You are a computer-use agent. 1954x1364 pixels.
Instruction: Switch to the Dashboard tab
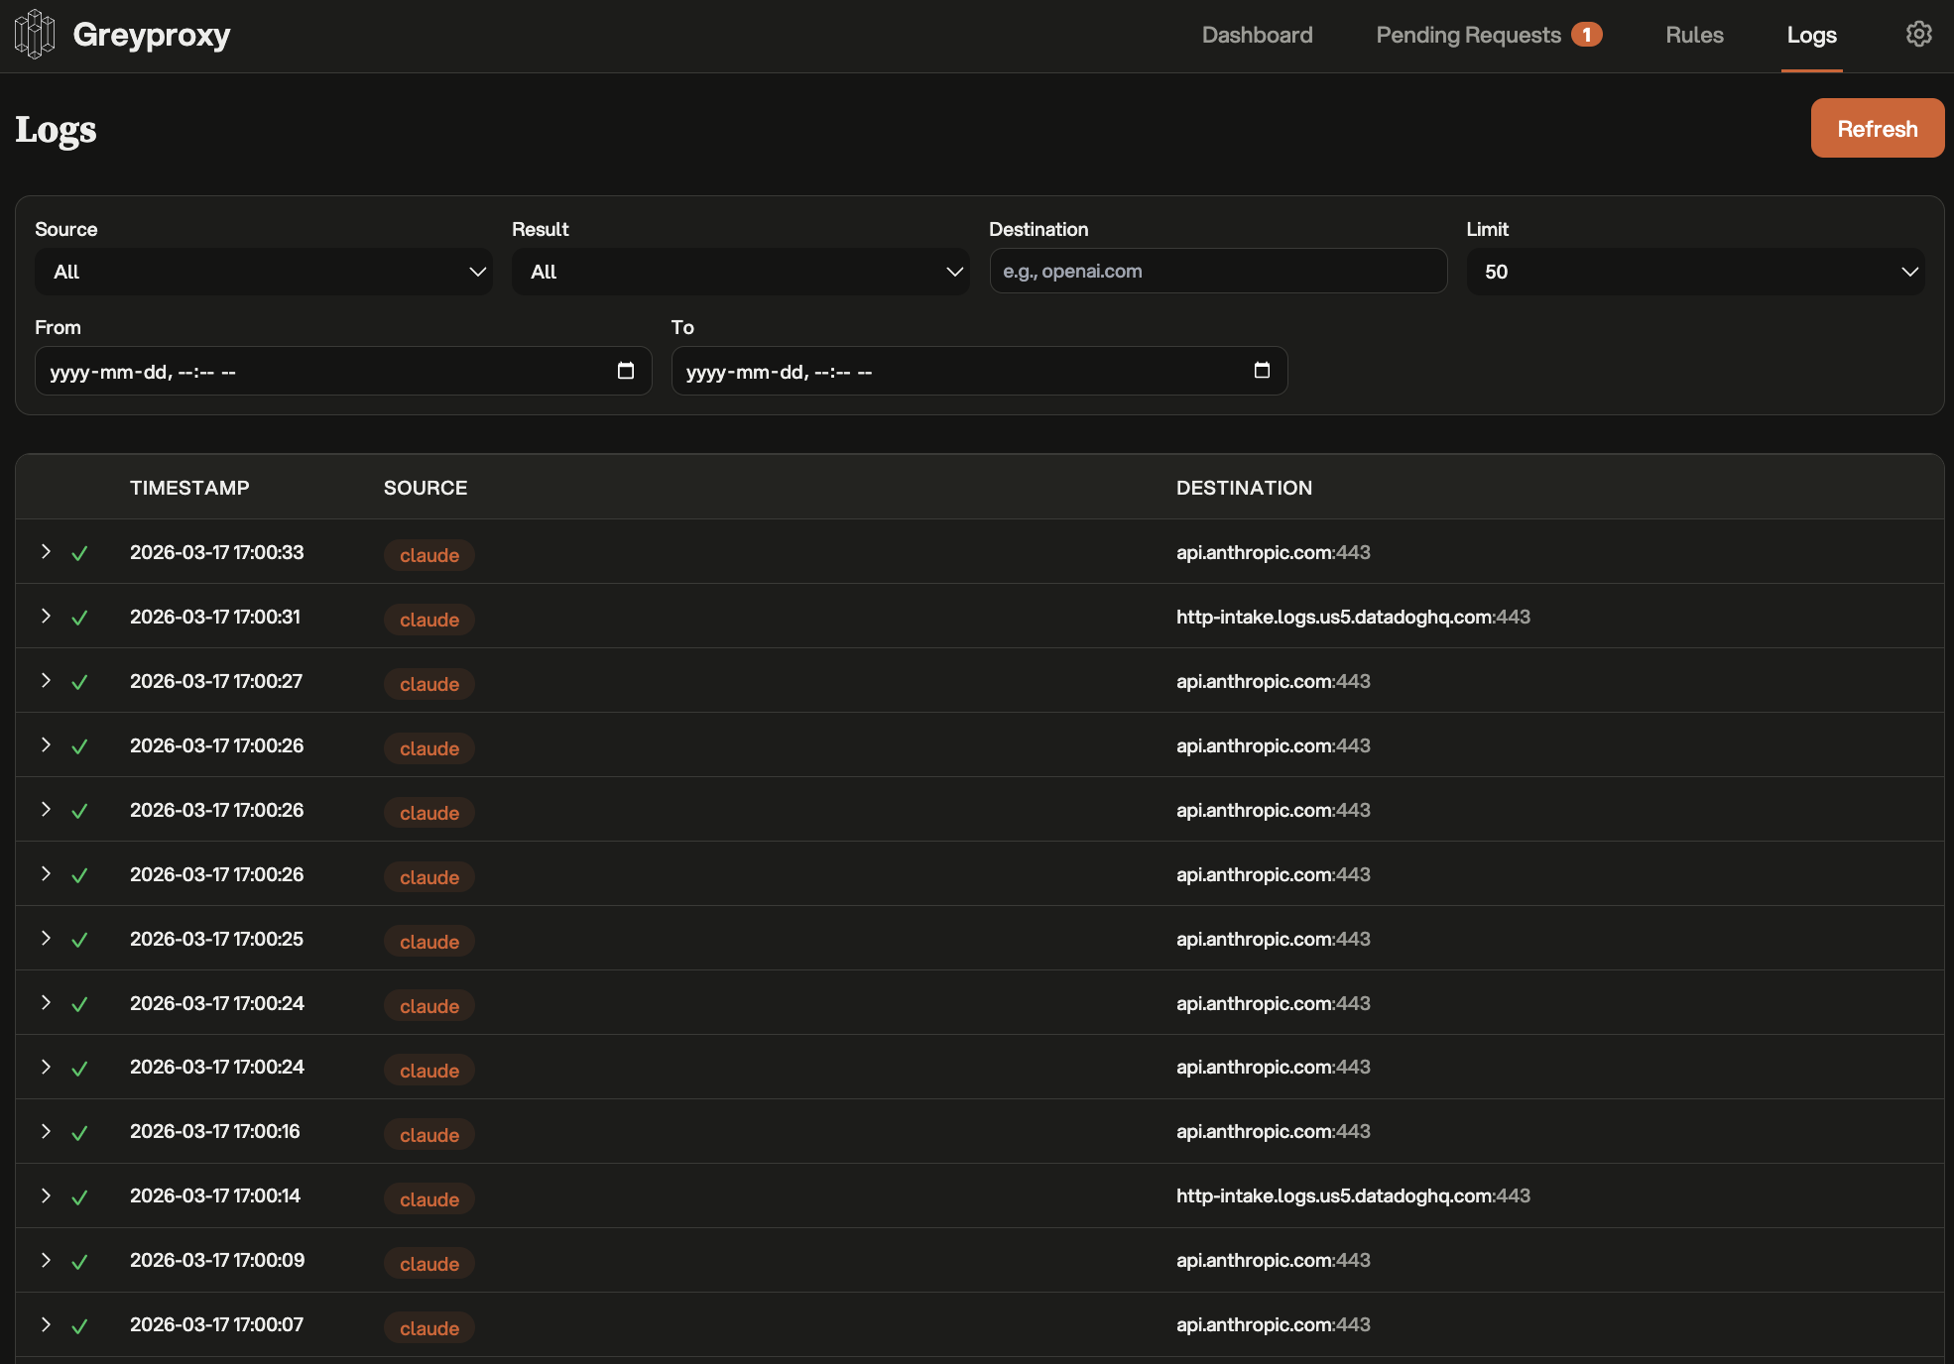1257,35
